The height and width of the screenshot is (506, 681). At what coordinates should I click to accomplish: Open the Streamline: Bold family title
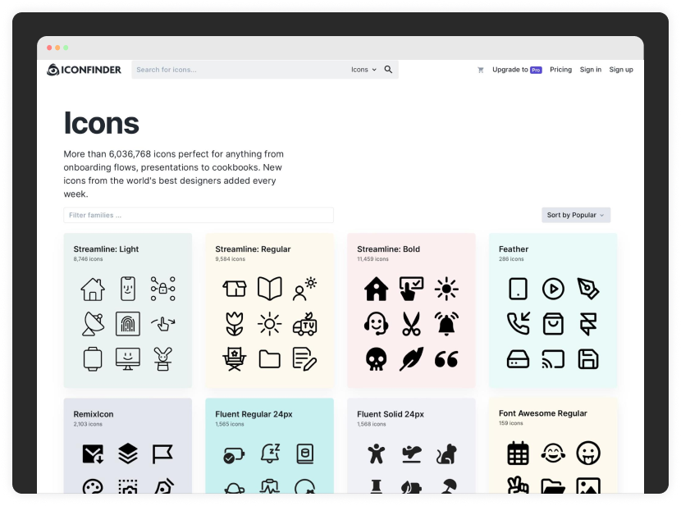[x=388, y=249]
